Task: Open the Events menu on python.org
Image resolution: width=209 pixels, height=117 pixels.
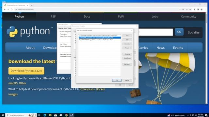Action: coord(178,48)
